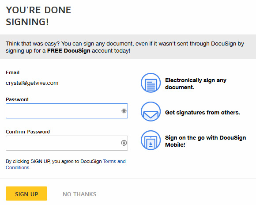Click the envelope icon for getting signatures
This screenshot has height=205, width=256.
pyautogui.click(x=151, y=111)
